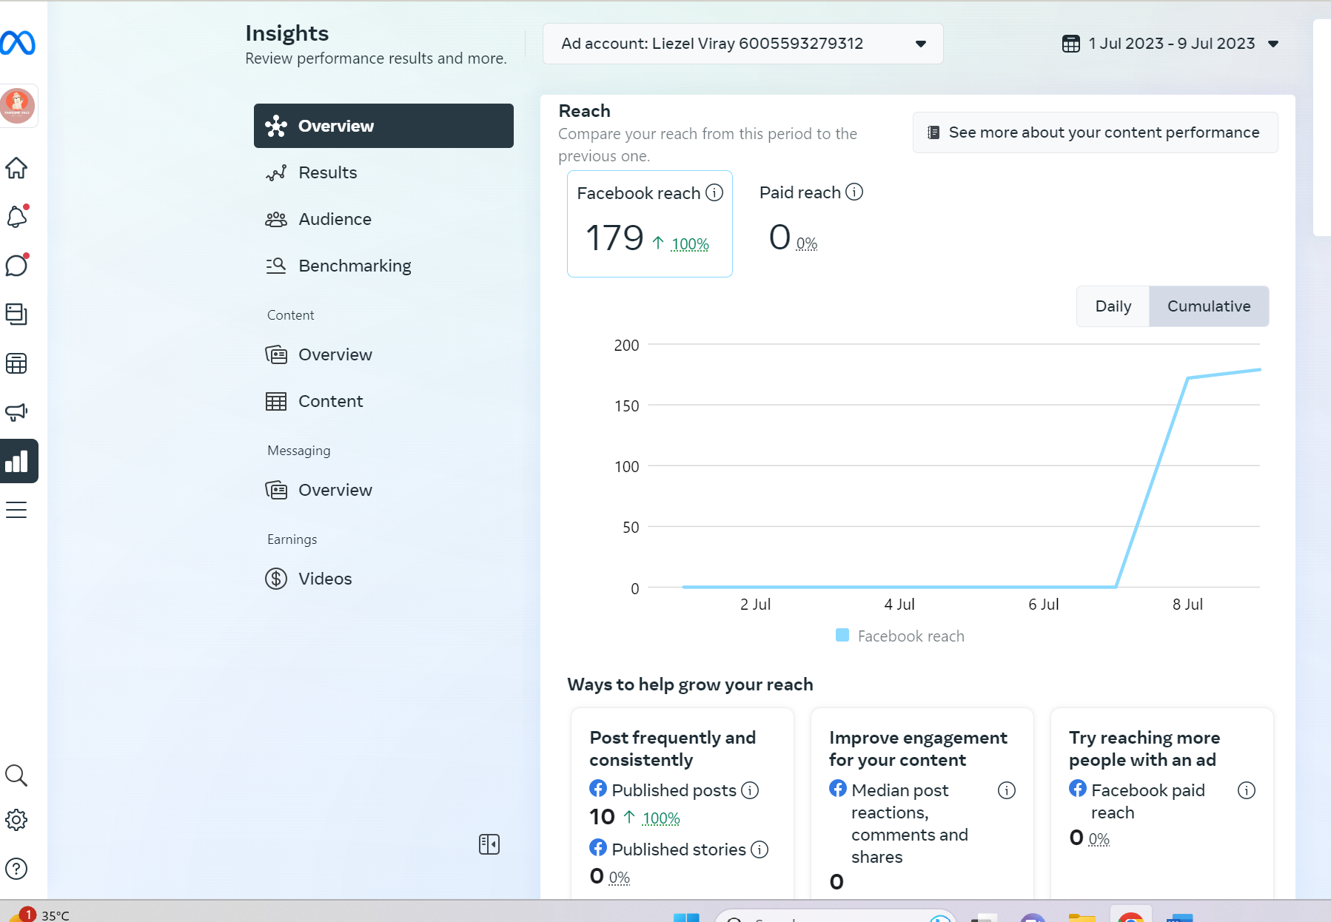The height and width of the screenshot is (922, 1331).
Task: Click the 'Ways to help grow your reach' heading
Action: coord(691,684)
